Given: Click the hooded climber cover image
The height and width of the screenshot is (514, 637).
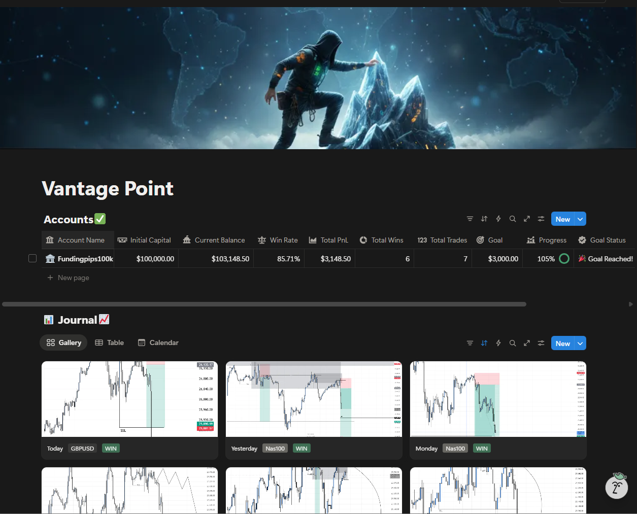Looking at the screenshot, I should click(x=318, y=78).
